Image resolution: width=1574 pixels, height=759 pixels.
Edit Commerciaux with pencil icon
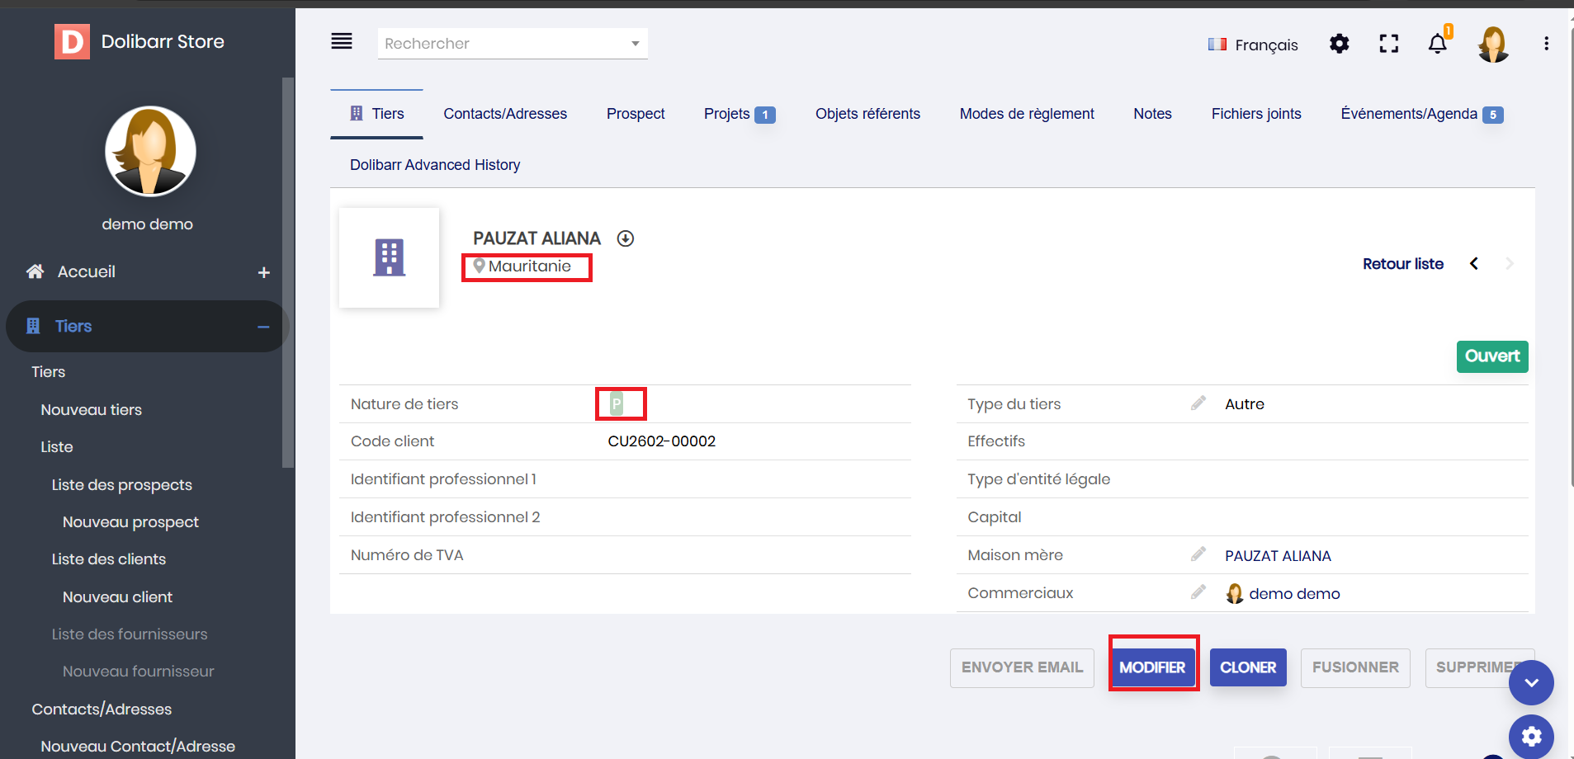(1198, 592)
